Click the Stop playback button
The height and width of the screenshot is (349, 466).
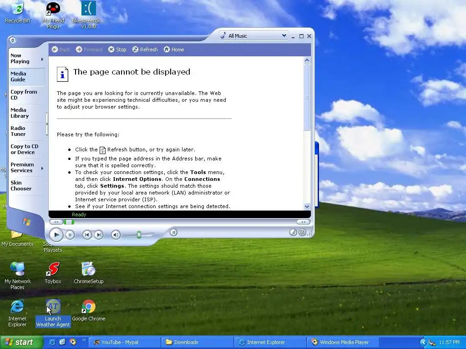pos(70,235)
